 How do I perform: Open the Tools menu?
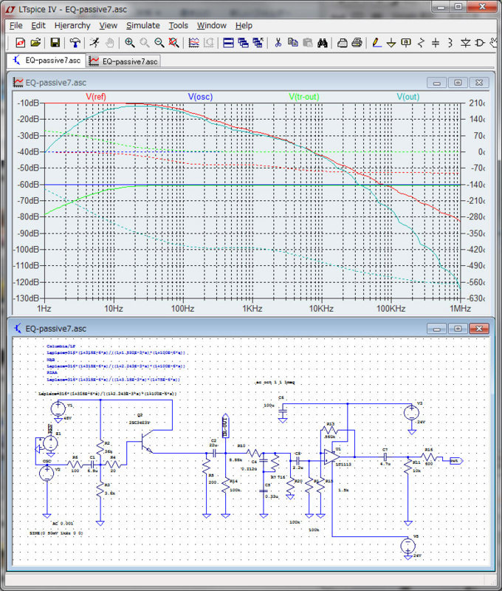[178, 25]
